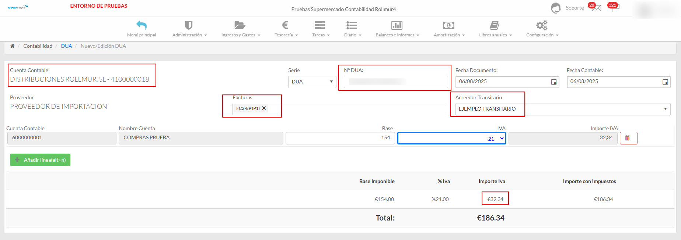Click the Añadir línea button

(40, 160)
